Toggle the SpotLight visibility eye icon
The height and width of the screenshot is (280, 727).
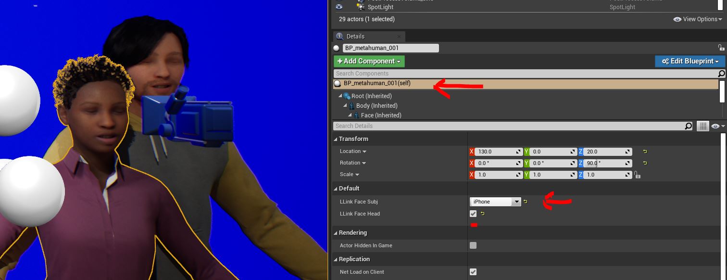(x=339, y=7)
